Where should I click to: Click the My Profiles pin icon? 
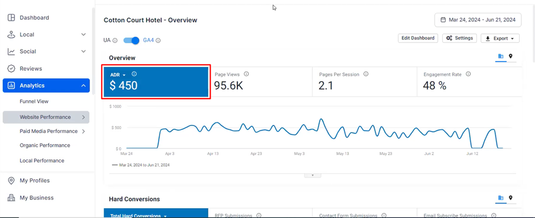point(12,181)
